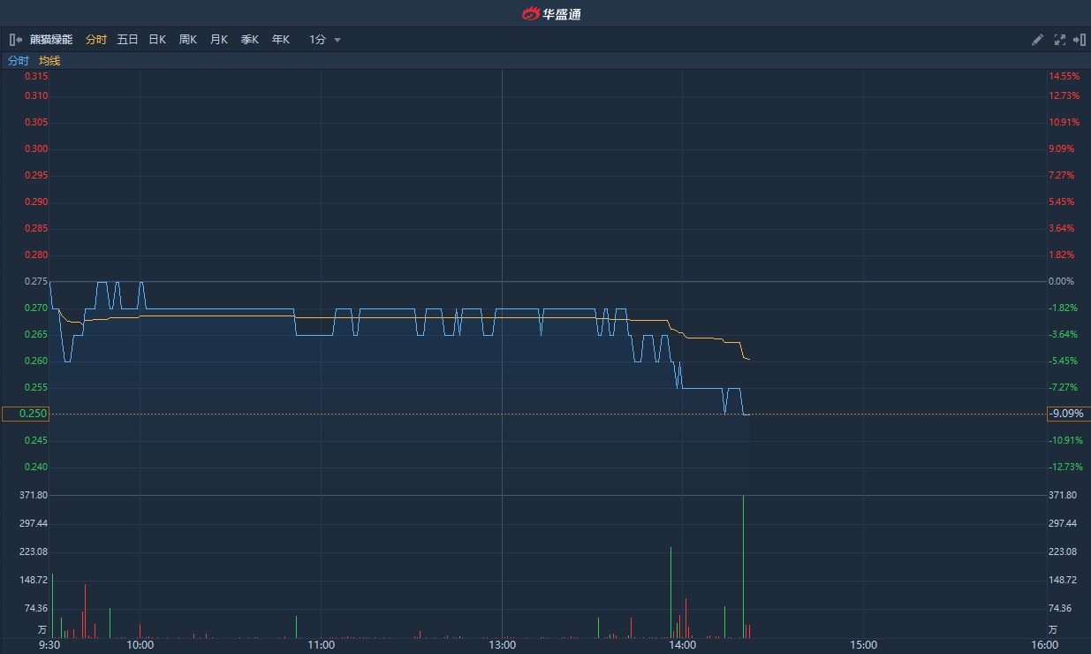This screenshot has height=654, width=1091.
Task: Click the 0.275 price axis label
Action: coord(36,281)
